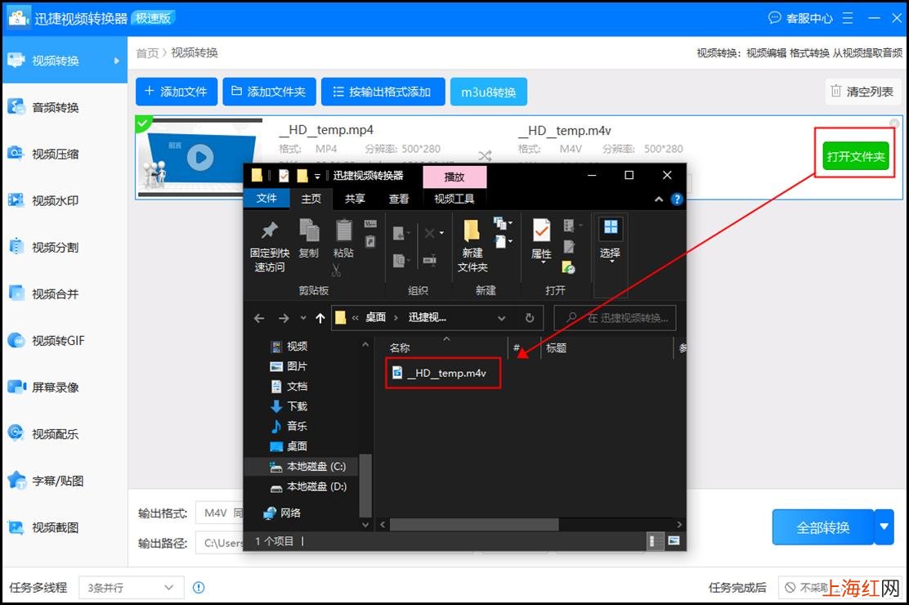Open the 文件 tab in Explorer
The image size is (909, 605).
tap(266, 199)
